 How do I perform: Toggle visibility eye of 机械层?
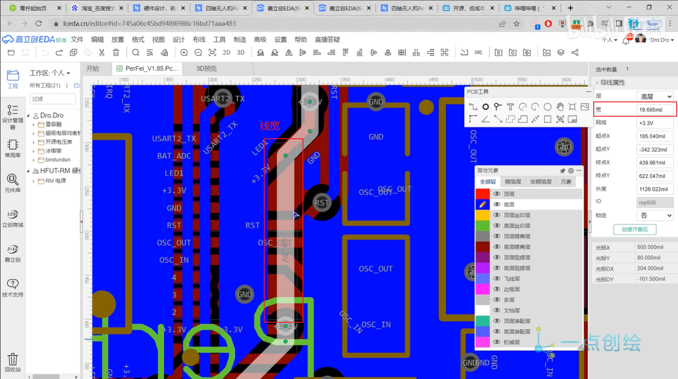pos(497,342)
